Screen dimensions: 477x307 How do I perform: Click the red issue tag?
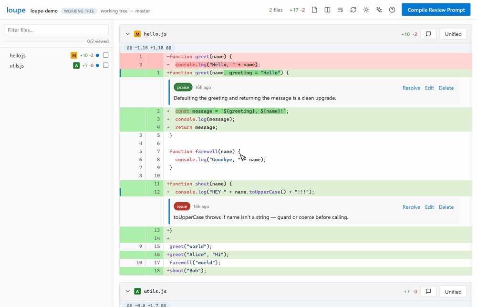(182, 206)
